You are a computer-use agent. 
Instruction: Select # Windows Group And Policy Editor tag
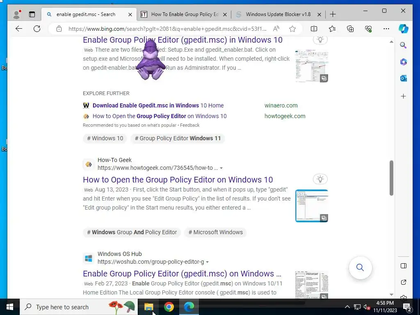point(132,232)
